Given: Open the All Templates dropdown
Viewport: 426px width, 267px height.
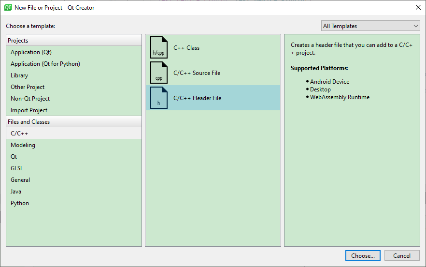Looking at the screenshot, I should click(x=370, y=26).
